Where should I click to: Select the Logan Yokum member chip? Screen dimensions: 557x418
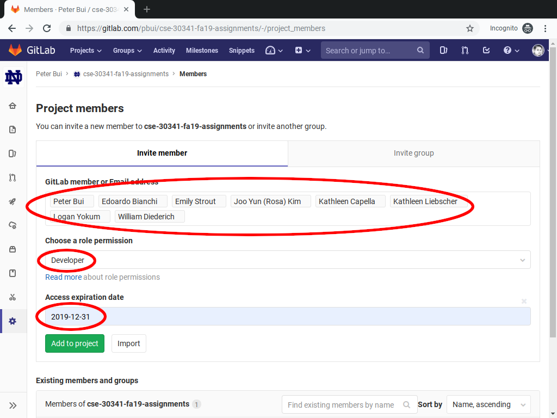(80, 217)
